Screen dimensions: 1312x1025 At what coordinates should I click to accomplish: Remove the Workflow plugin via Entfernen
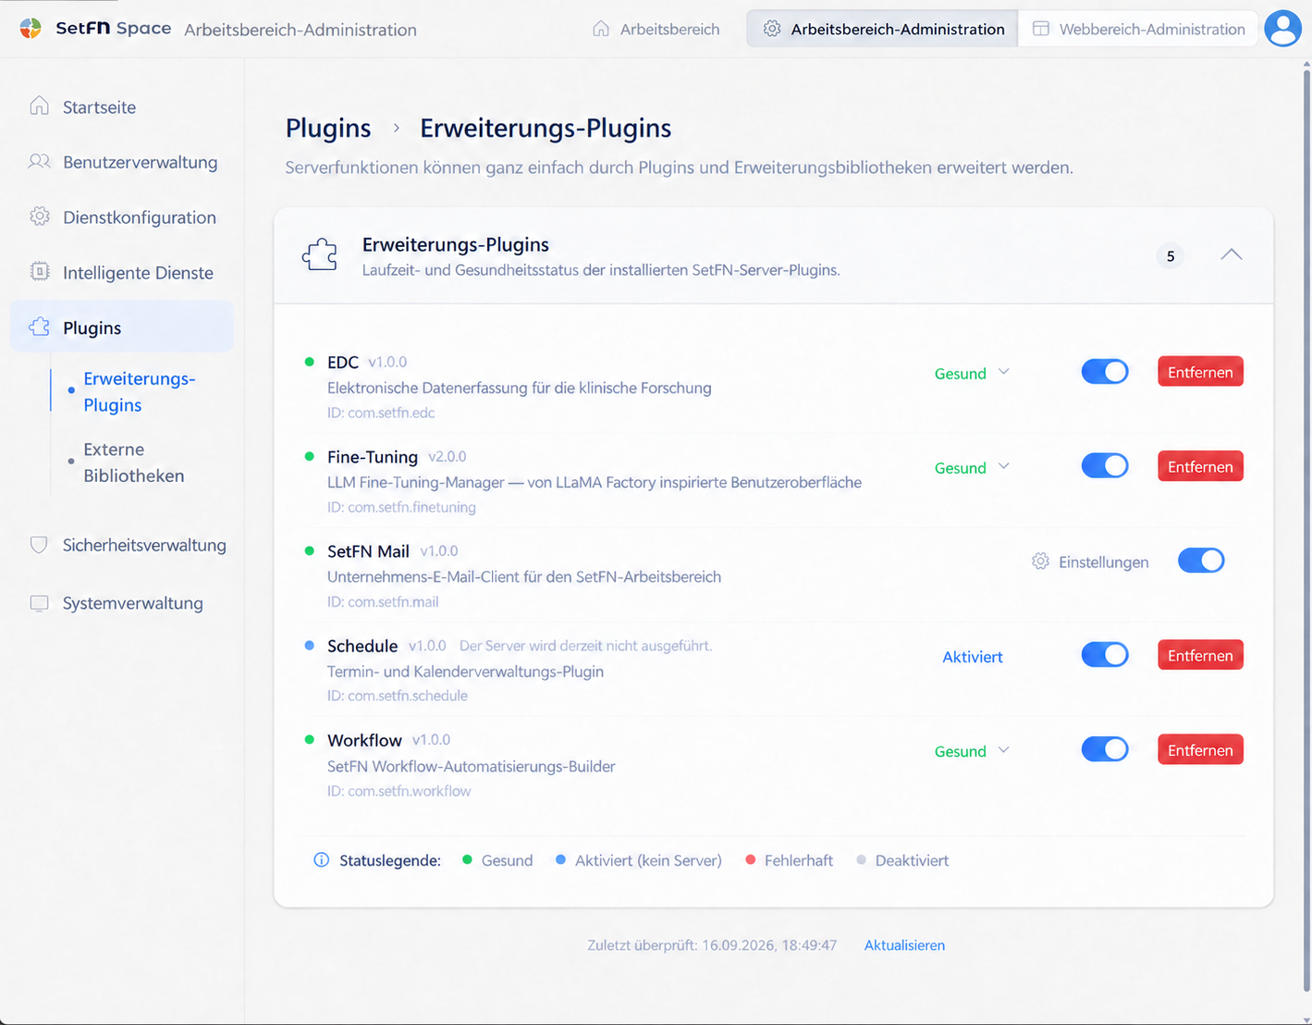(1200, 749)
